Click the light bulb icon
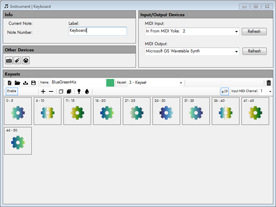The height and width of the screenshot is (207, 276). coord(79,91)
